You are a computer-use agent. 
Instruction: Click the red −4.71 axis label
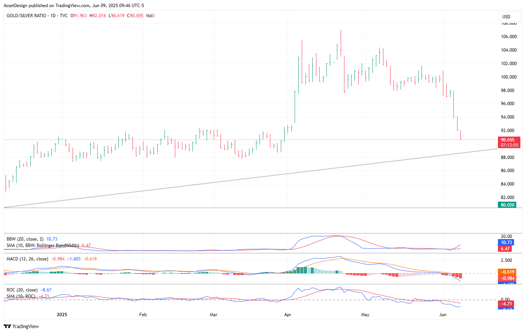[x=506, y=304]
